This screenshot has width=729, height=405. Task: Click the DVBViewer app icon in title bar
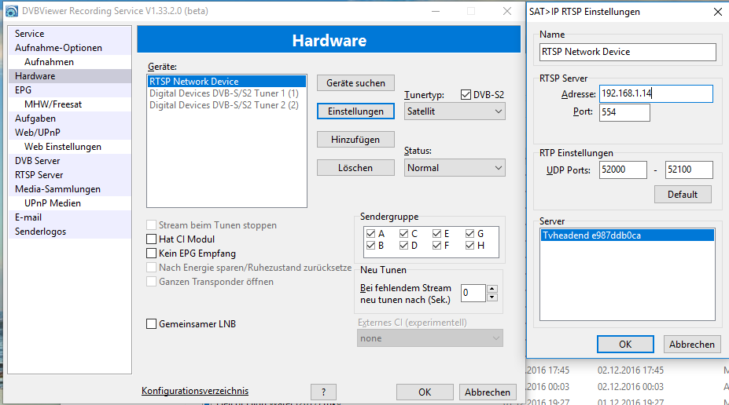[12, 11]
